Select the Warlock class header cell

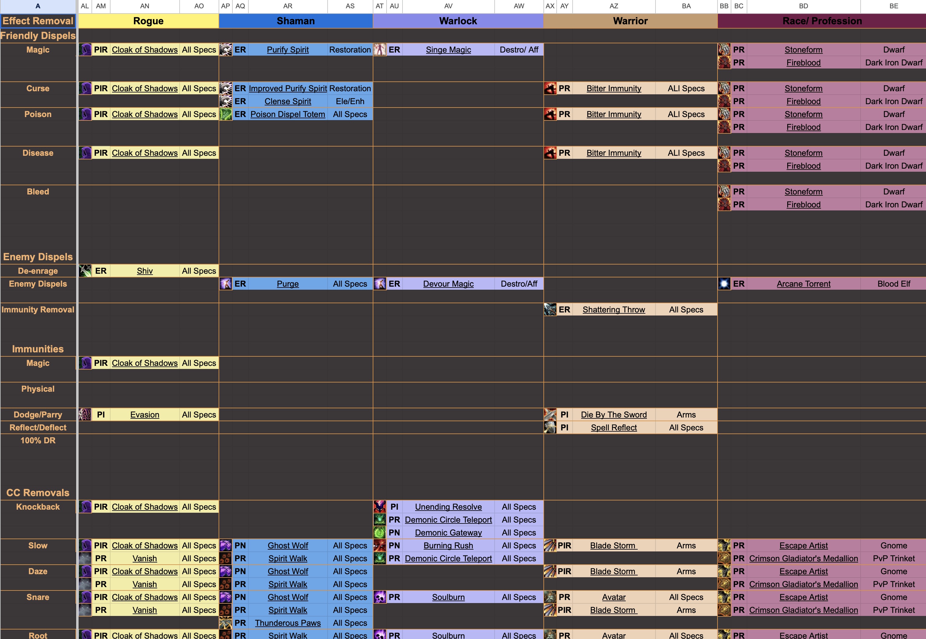coord(458,21)
